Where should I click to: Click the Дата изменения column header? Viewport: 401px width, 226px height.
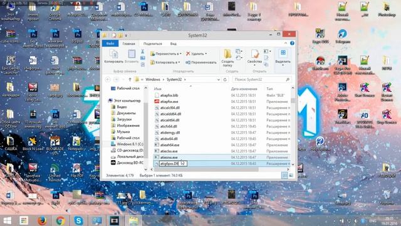[x=244, y=89]
